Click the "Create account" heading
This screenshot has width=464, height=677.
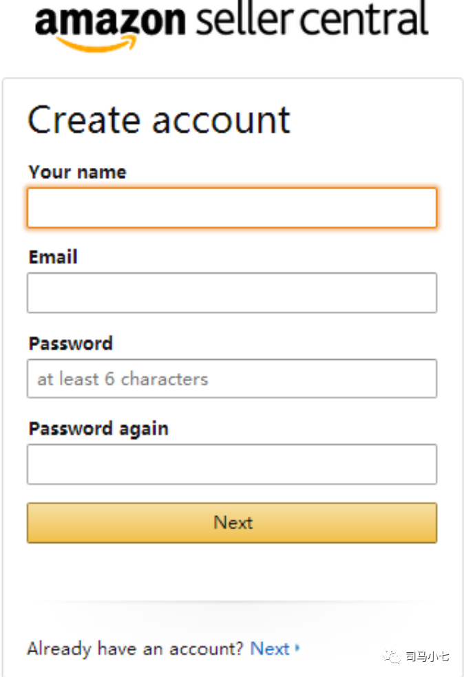pos(159,120)
